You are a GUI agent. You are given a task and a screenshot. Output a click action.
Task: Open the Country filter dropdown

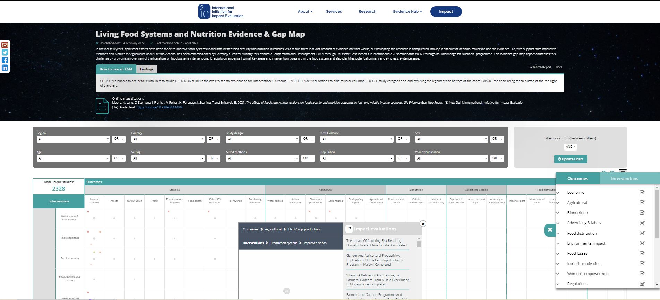tap(168, 139)
